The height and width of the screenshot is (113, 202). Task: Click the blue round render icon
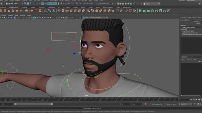(x=128, y=4)
